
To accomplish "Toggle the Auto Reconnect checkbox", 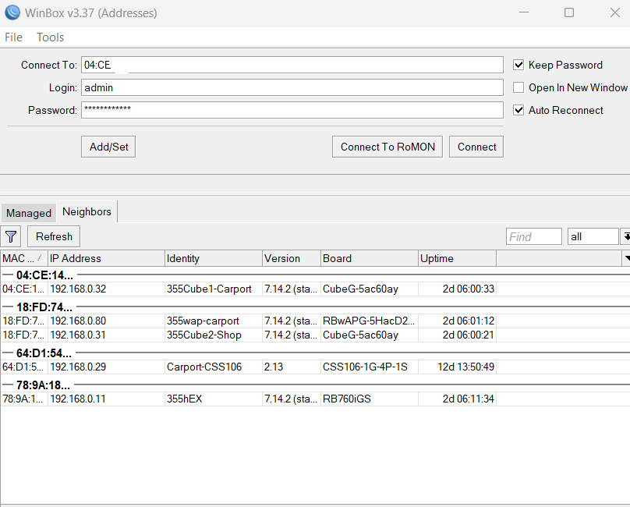I will 519,110.
